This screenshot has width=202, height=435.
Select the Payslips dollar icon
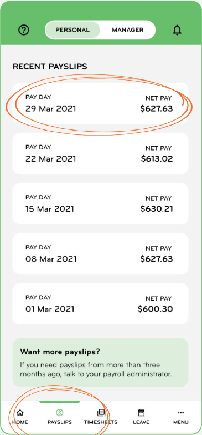[x=59, y=413]
